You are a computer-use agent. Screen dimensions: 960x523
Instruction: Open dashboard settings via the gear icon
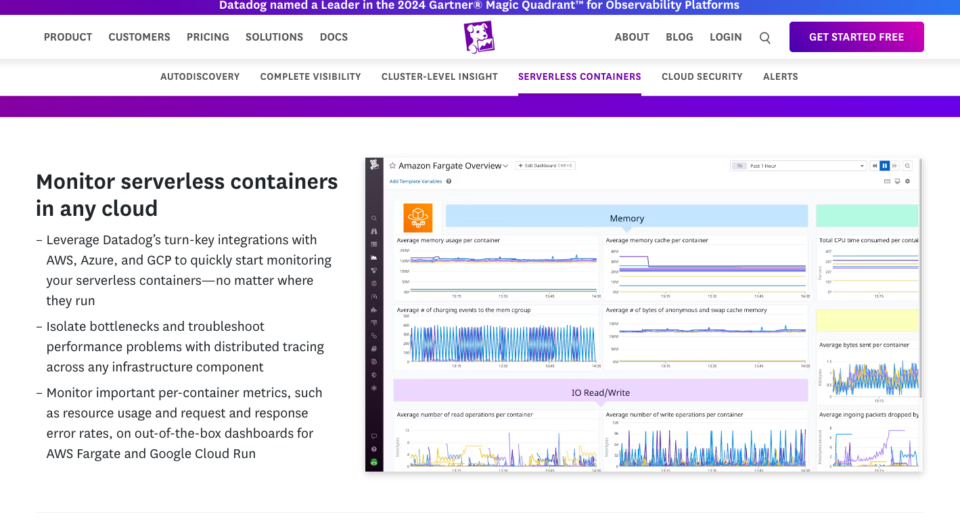coord(907,181)
